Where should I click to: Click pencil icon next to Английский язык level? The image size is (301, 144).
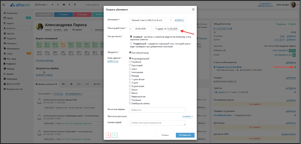(x=295, y=115)
